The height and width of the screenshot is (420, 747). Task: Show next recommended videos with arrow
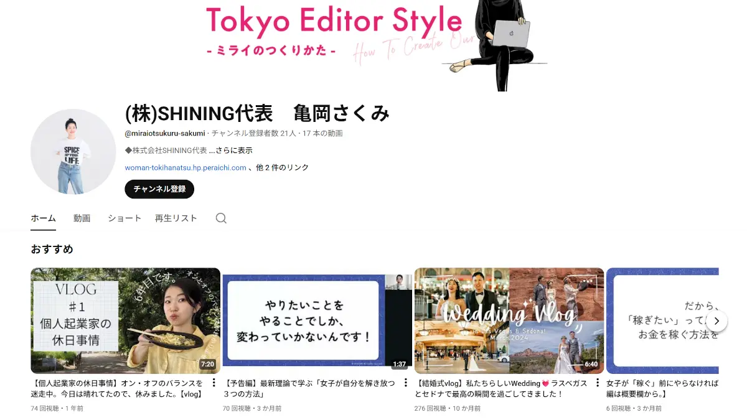coord(716,321)
